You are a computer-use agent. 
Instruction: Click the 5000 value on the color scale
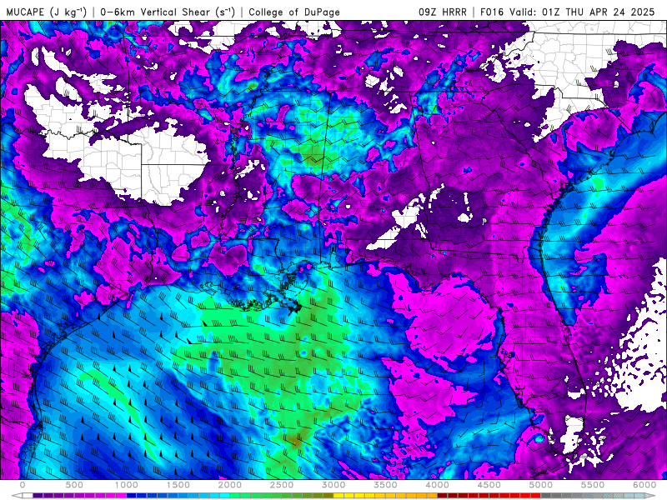pyautogui.click(x=541, y=485)
